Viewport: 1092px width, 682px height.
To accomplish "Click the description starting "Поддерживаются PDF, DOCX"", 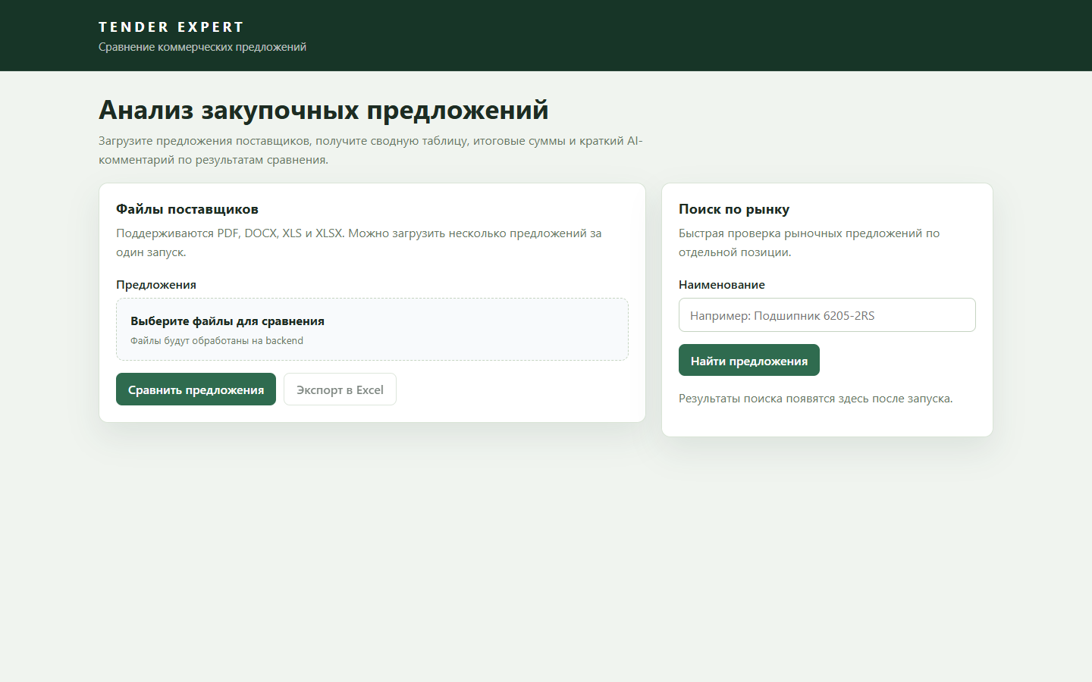I will click(x=359, y=242).
